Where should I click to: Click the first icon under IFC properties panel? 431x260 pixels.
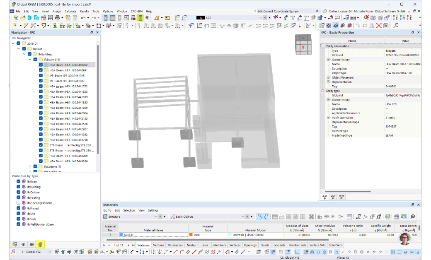(x=324, y=197)
